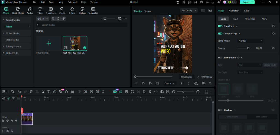280x135 pixels.
Task: Open the Custom aspect ratio dropdown
Action: 170,83
